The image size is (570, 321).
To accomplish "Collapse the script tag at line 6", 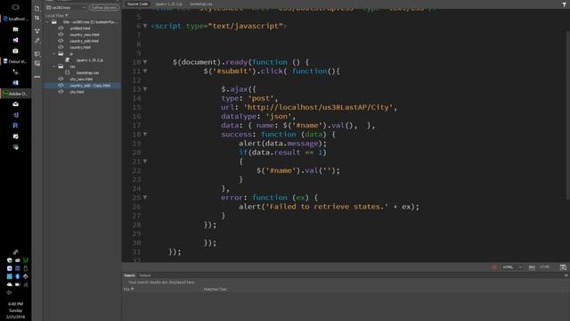I will point(145,26).
